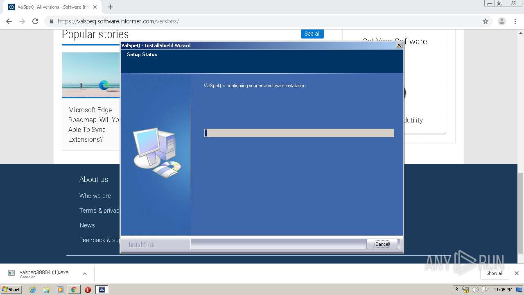Open the red antivirus taskbar icon

(x=88, y=290)
